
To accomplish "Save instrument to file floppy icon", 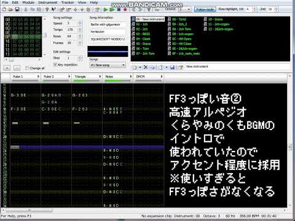I will coord(172,67).
